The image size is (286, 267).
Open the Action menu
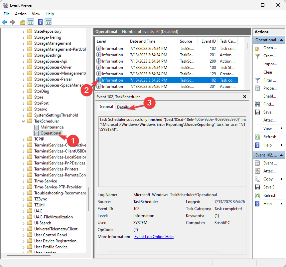21,14
